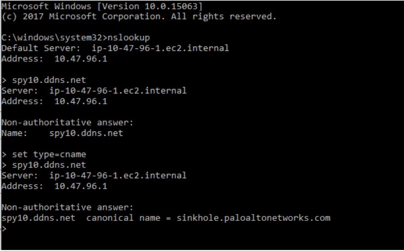
Task: Click sinkhole.paloaltonetworks.com
Action: click(253, 218)
